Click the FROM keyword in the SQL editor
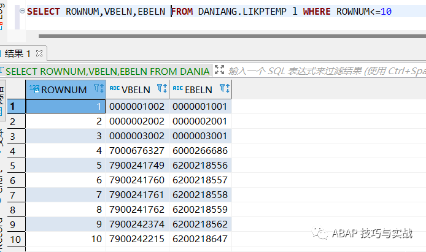 click(182, 12)
